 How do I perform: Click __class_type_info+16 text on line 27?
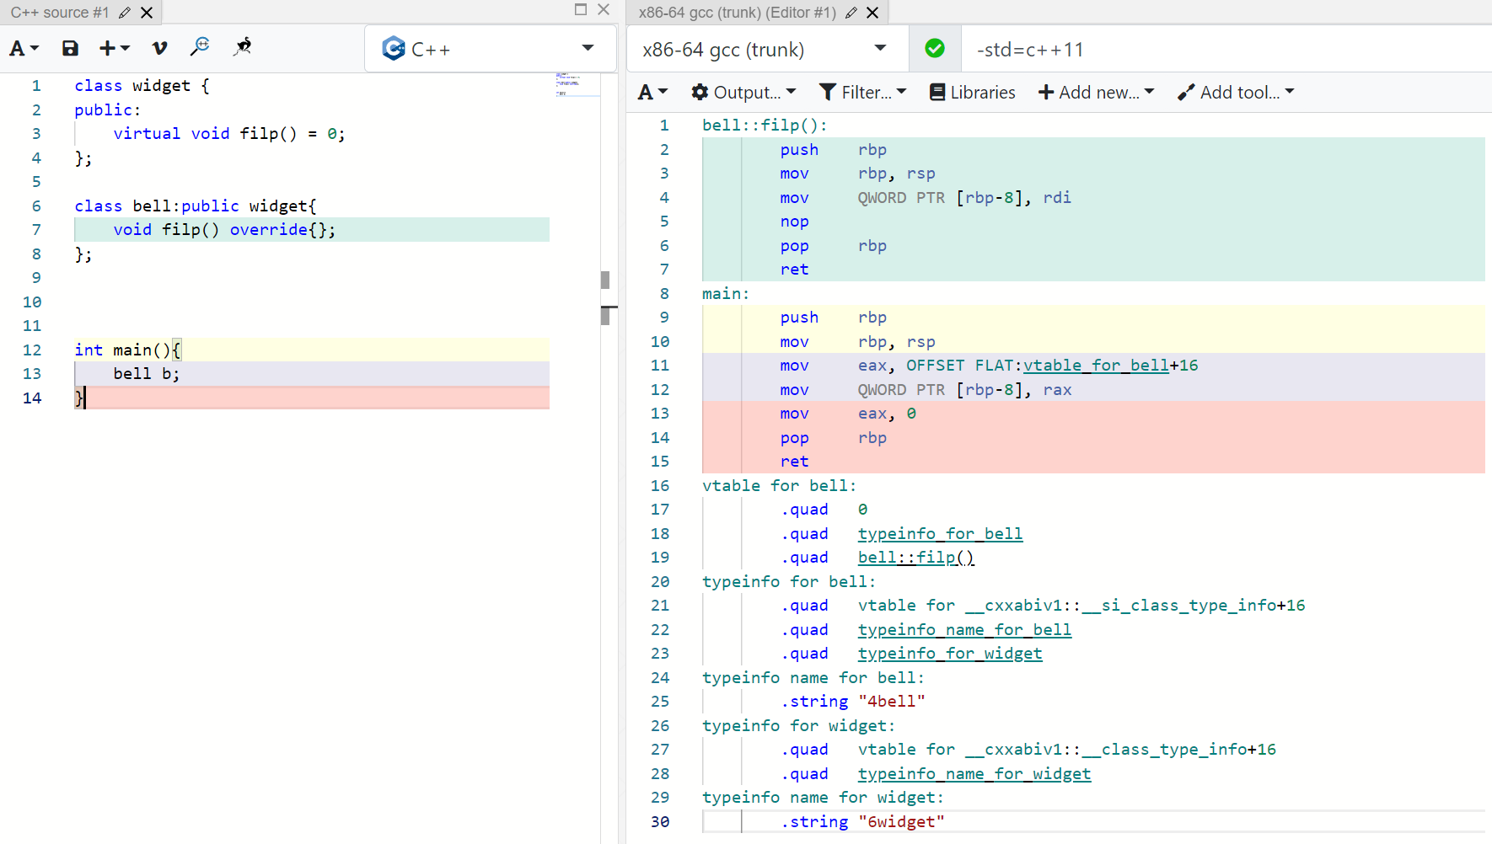[x=1179, y=750]
